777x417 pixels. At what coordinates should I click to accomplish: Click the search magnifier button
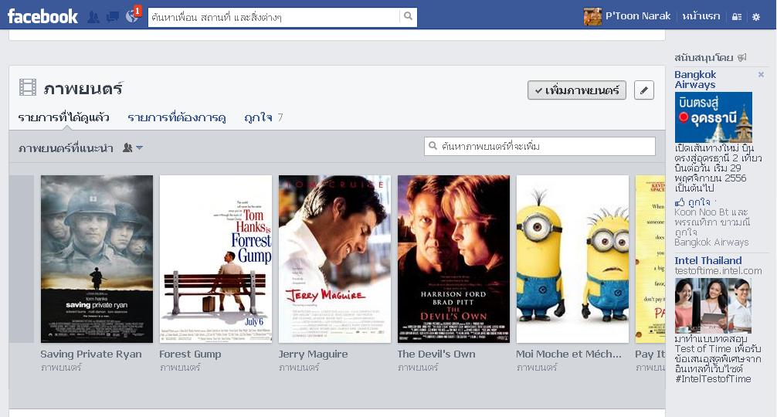[408, 16]
